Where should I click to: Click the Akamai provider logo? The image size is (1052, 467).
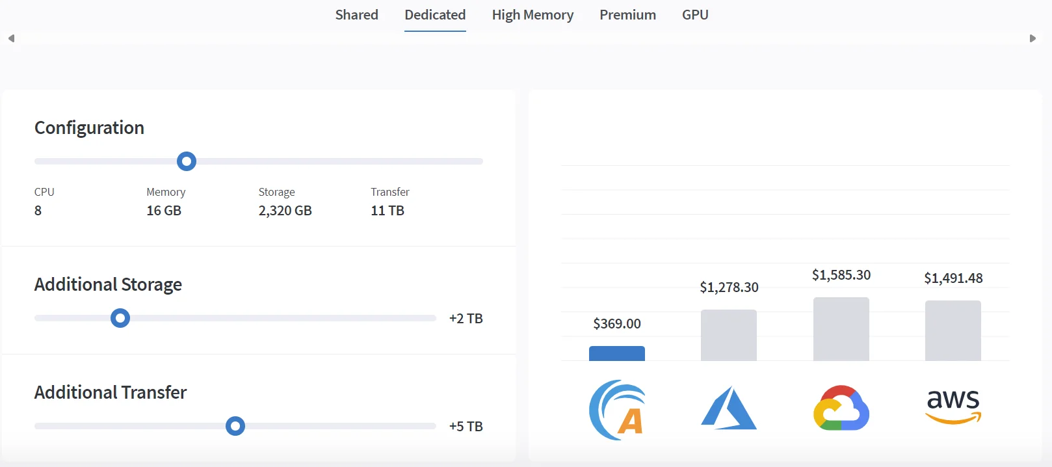coord(617,410)
